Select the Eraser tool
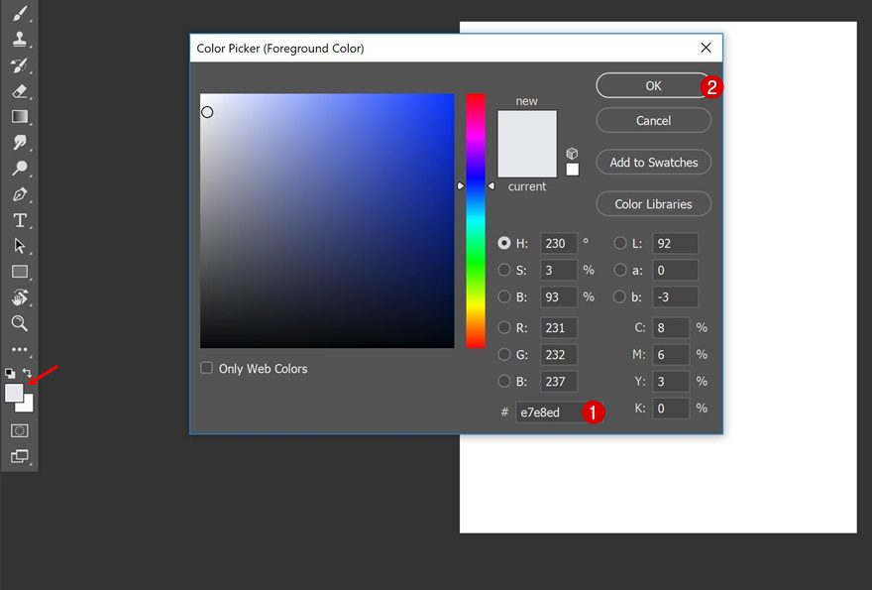Screen dimensions: 872x590 19,91
